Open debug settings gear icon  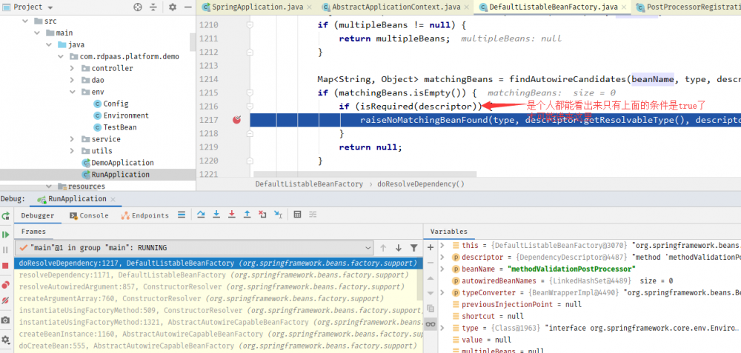click(x=6, y=339)
